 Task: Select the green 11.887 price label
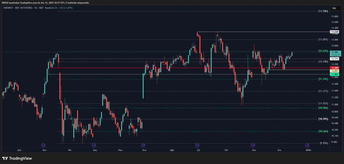tap(335, 74)
